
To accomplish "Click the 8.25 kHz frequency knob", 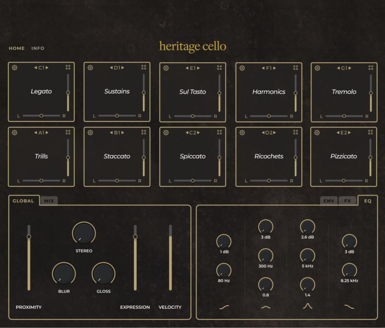I will click(349, 270).
